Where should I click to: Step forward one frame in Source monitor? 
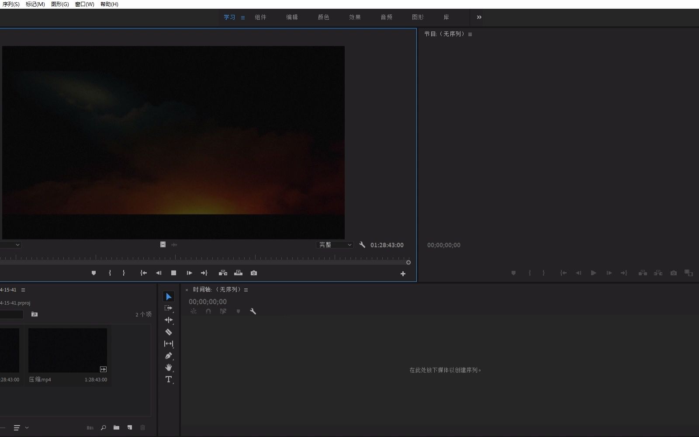(x=189, y=273)
